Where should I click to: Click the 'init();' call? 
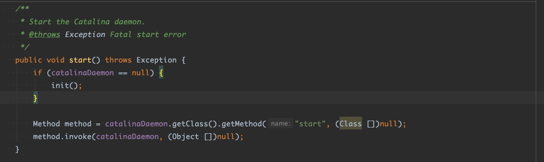click(67, 86)
